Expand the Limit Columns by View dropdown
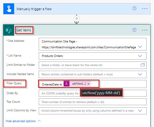Viewport: 154px width, 127px height. 140,111
